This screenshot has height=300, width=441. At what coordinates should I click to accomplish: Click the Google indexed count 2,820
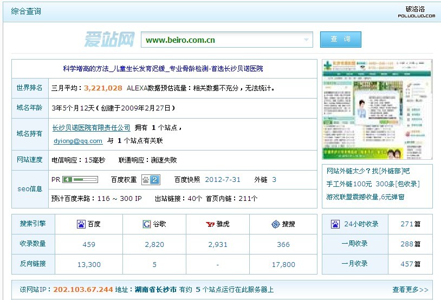[154, 244]
